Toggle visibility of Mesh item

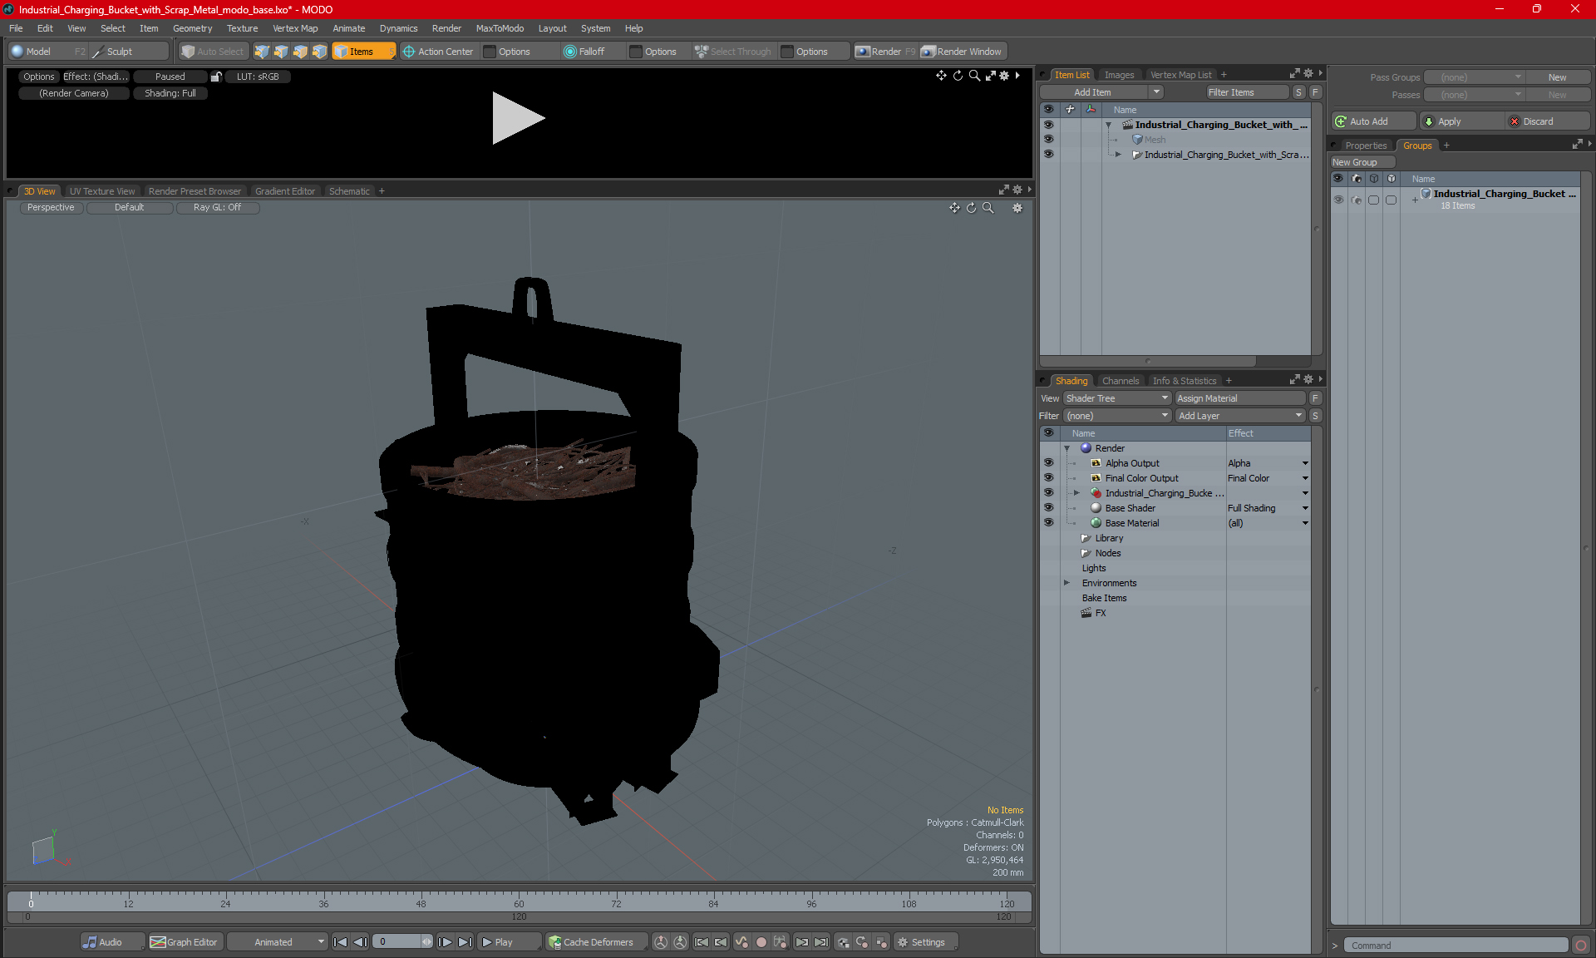click(1048, 140)
